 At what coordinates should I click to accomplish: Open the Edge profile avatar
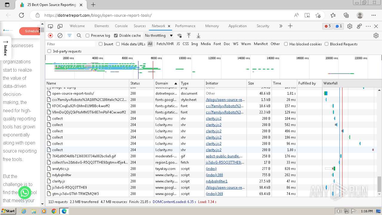[x=360, y=15]
